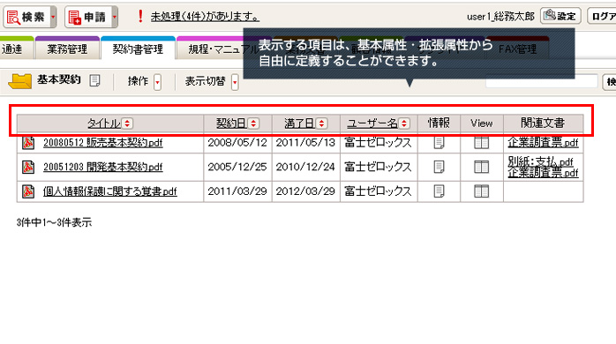616x344 pixels.
Task: Select expiry date cell 2012/03/29
Action: pos(305,191)
